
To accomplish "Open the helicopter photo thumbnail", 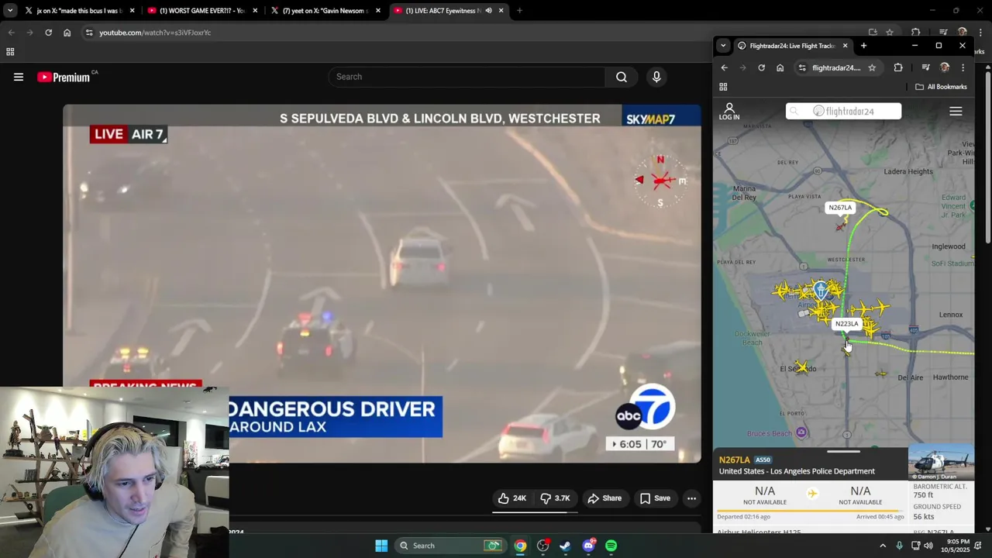I will (941, 463).
